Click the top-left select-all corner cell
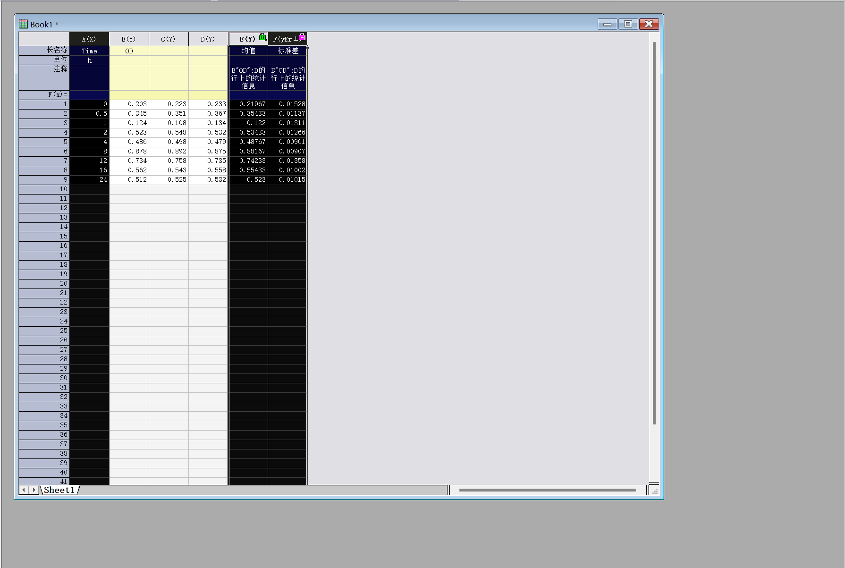The image size is (845, 568). 44,39
